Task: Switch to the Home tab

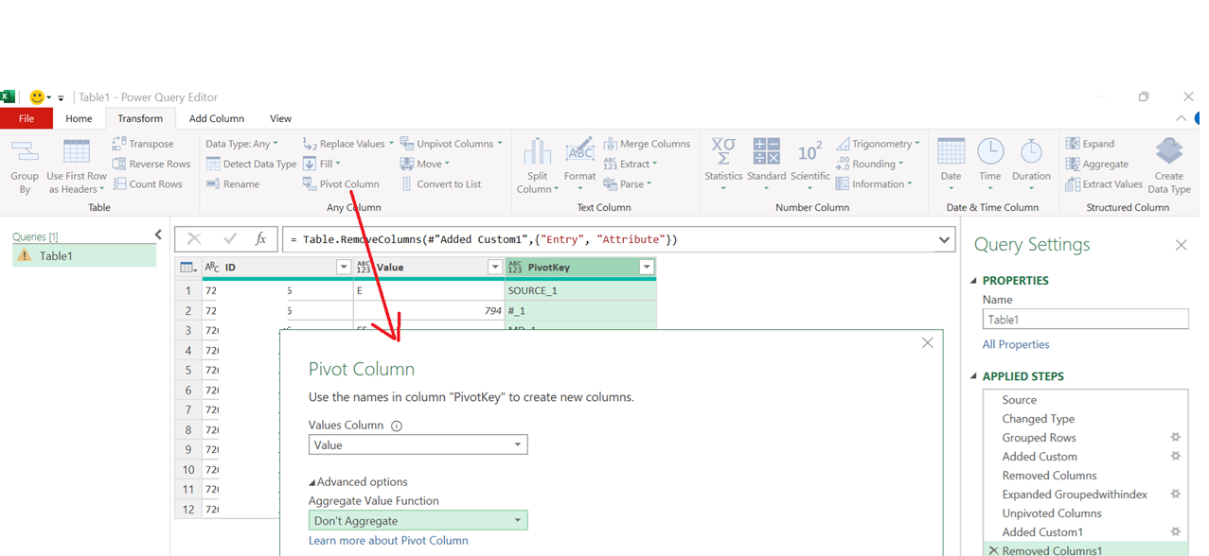Action: pyautogui.click(x=79, y=118)
